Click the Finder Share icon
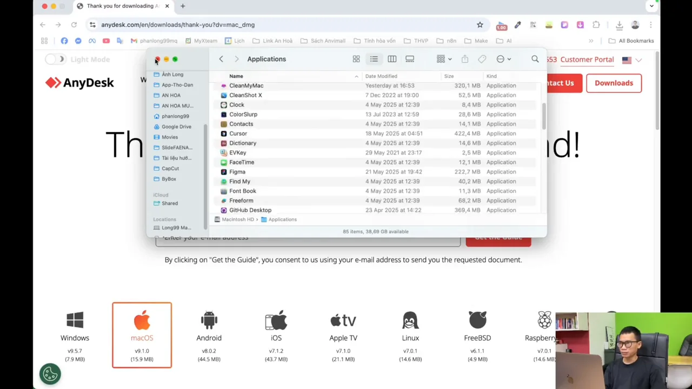The image size is (692, 389). pyautogui.click(x=465, y=59)
